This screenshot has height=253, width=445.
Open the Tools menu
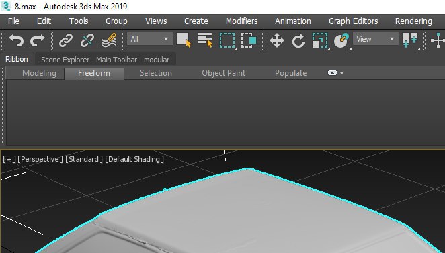(x=79, y=21)
